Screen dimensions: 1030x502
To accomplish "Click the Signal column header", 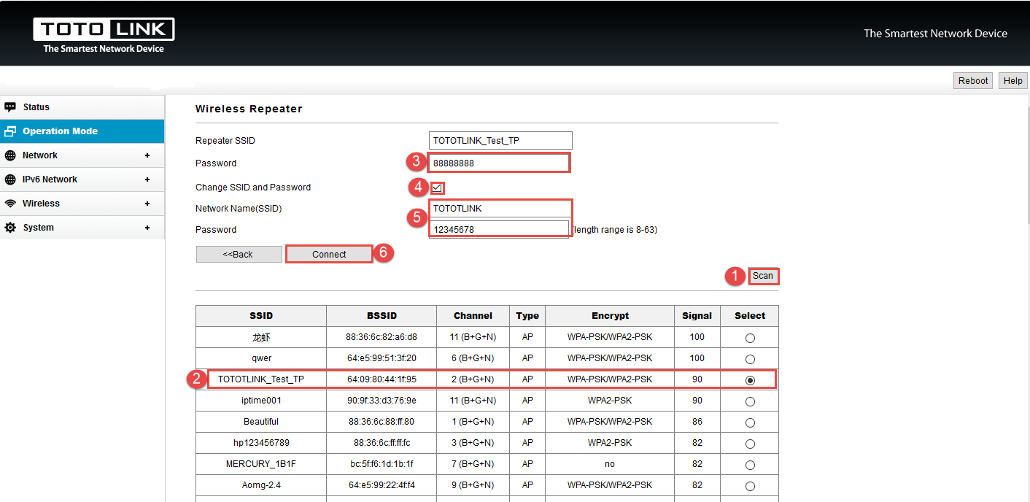I will click(697, 316).
